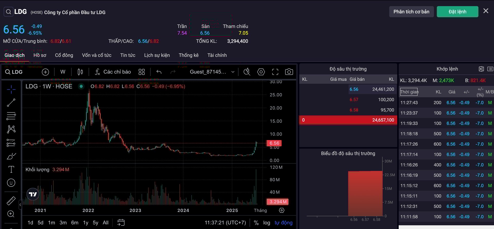Click the Phân tích cơ bản button
This screenshot has height=229, width=494.
tap(411, 12)
